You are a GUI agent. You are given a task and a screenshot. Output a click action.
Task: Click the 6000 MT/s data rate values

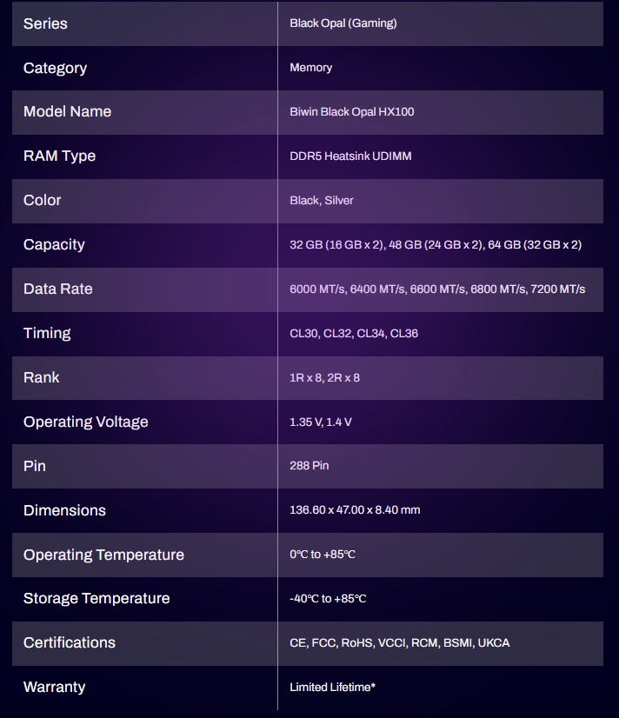coord(436,289)
